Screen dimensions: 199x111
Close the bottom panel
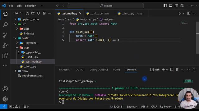[x=194, y=69]
